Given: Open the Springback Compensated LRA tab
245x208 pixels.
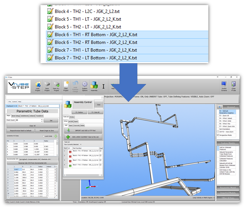Looking at the screenshot, I should click(x=30, y=159).
